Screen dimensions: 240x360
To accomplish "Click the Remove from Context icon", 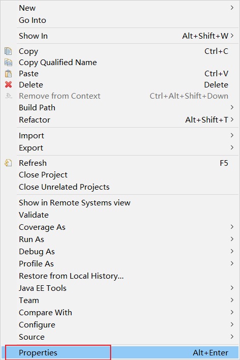I will pos(9,96).
